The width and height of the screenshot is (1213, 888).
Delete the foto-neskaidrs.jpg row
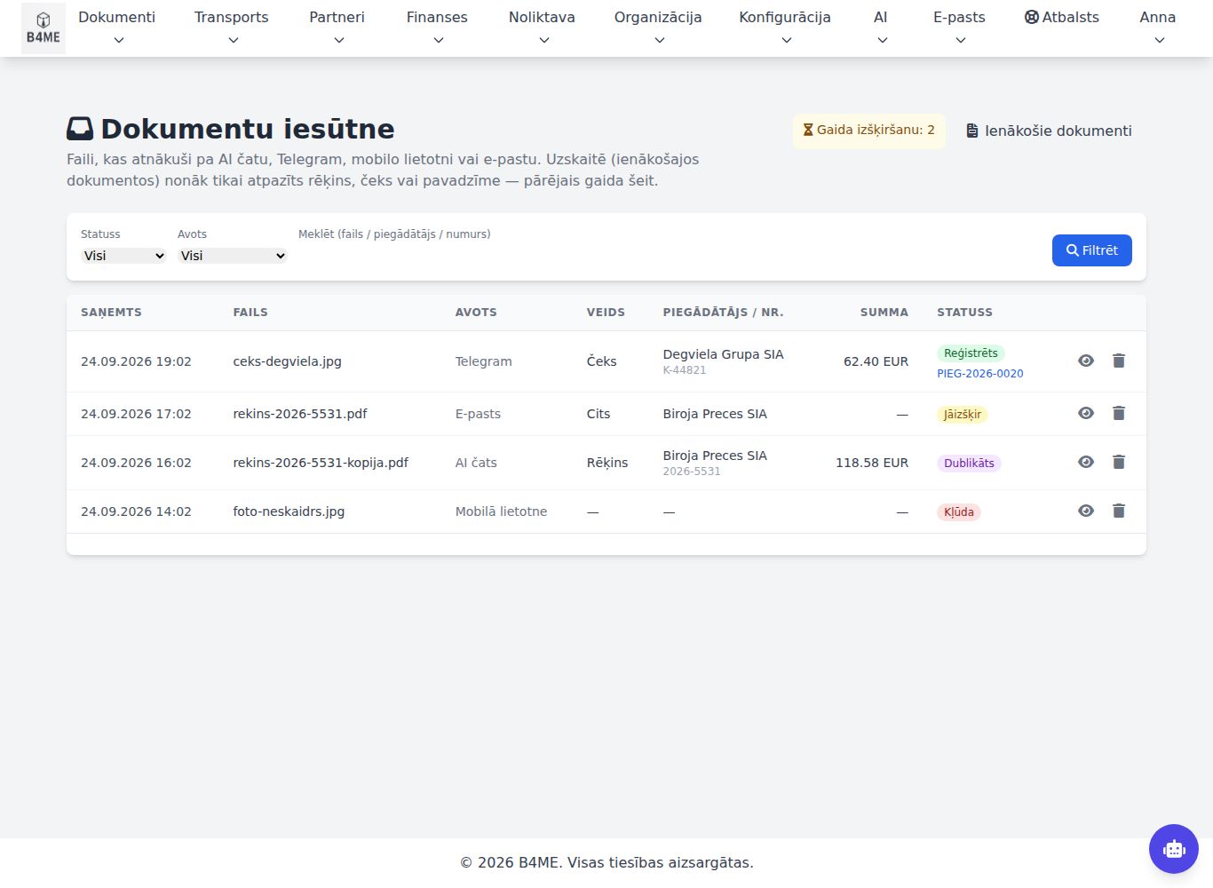1119,511
